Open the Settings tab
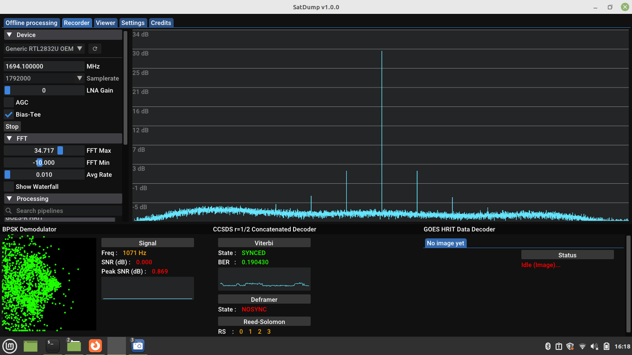Screen dimensions: 632x355 point(133,22)
